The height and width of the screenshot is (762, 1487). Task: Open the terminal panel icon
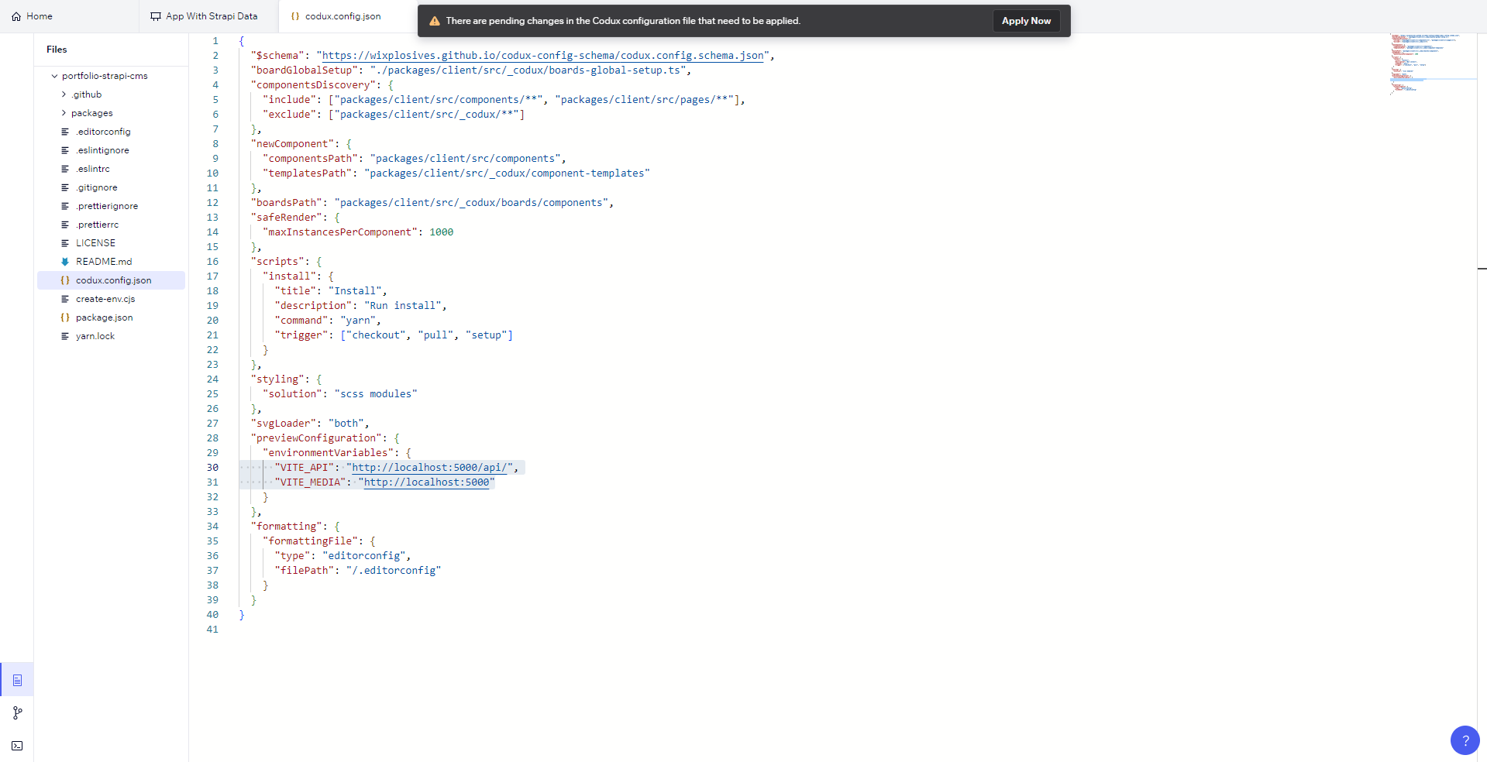pos(17,746)
